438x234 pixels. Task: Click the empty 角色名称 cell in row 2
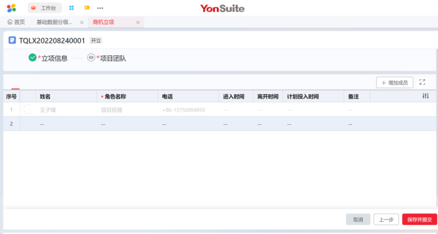tap(127, 124)
